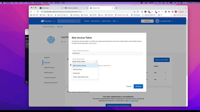
Task: Click the side panel icon in Chrome toolbar
Action: coord(172,12)
